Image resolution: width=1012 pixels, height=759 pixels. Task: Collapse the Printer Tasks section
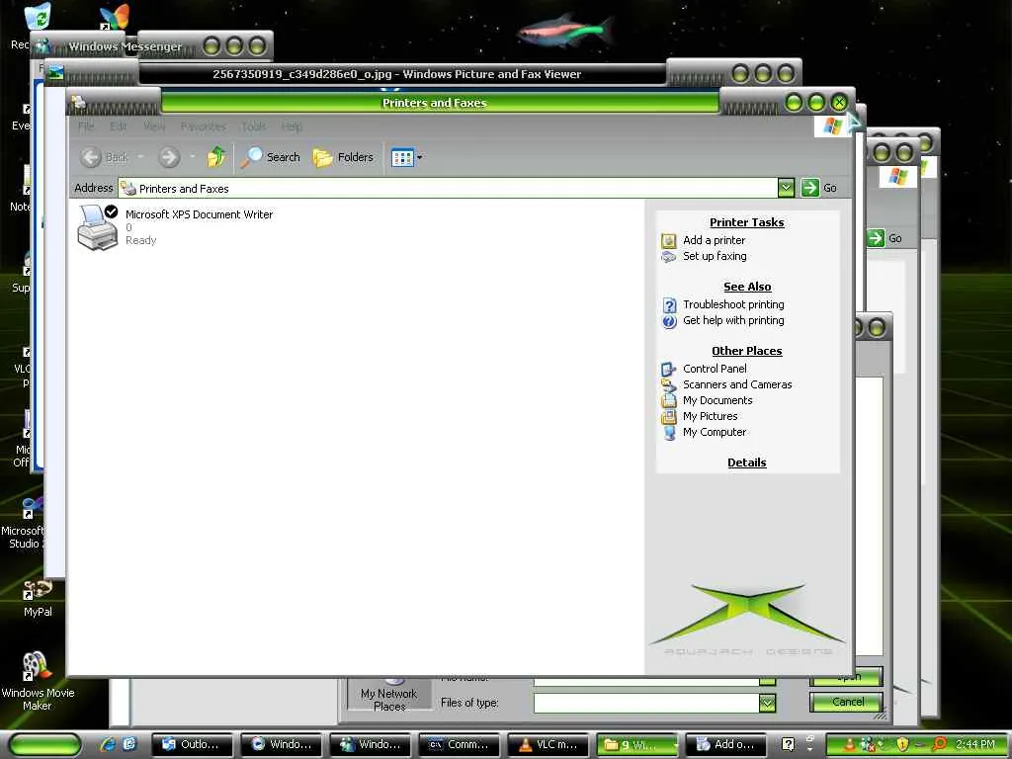(747, 222)
